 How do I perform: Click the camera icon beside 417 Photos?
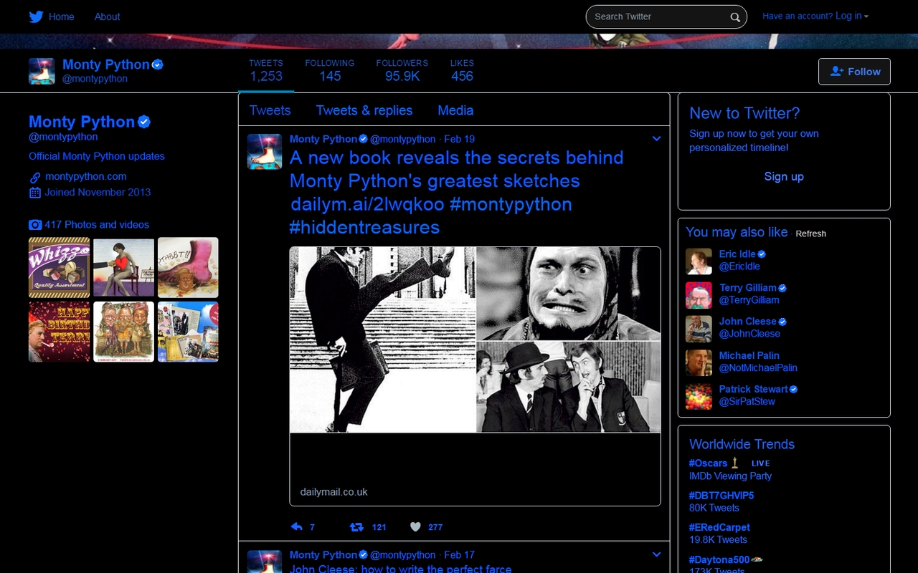(35, 225)
